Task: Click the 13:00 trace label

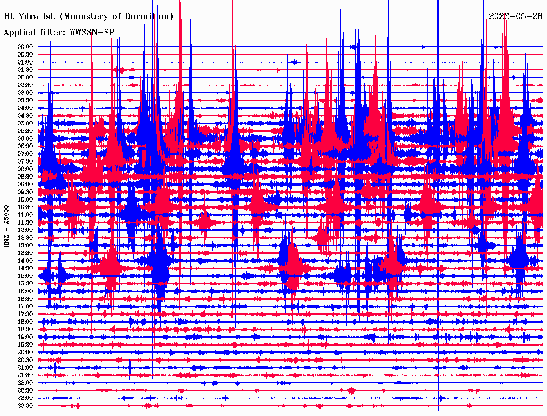Action: (x=25, y=246)
